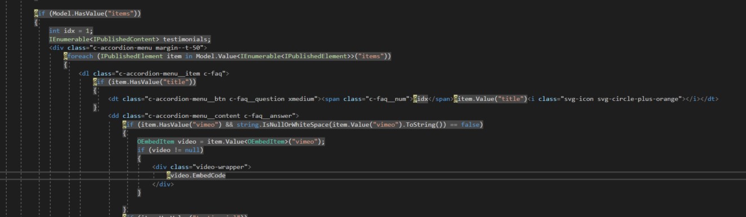Click the 'int idx = 1;' declaration line
746x217 pixels.
[x=71, y=30]
